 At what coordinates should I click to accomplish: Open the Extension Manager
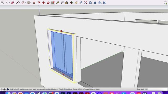pos(104,3)
